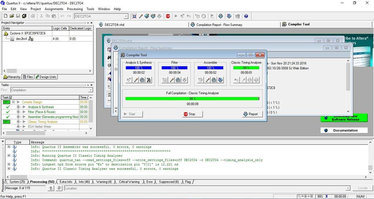This screenshot has height=199, width=374.
Task: Click the Assembler settings pencil icon
Action: 208,80
